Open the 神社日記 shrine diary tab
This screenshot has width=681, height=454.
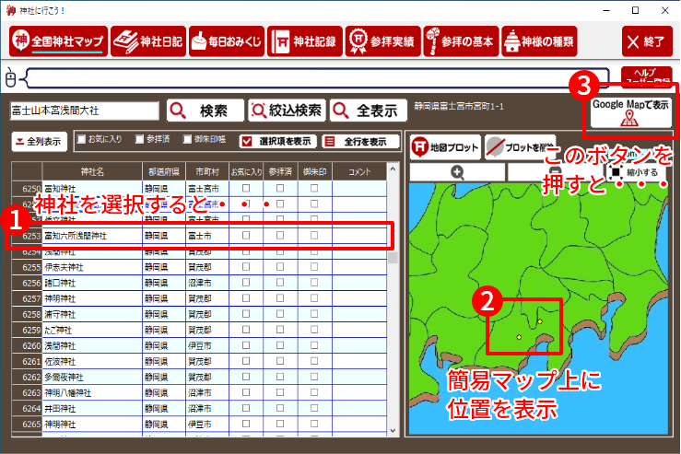(x=147, y=41)
